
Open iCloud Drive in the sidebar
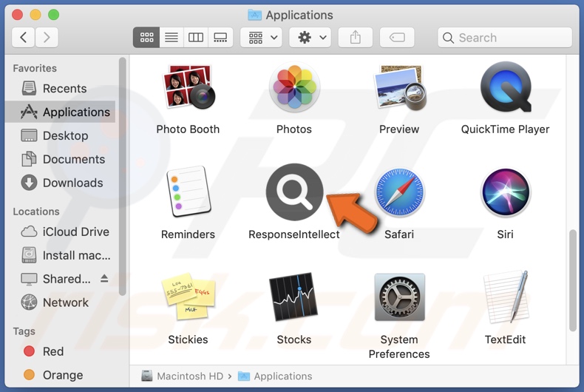pyautogui.click(x=60, y=232)
